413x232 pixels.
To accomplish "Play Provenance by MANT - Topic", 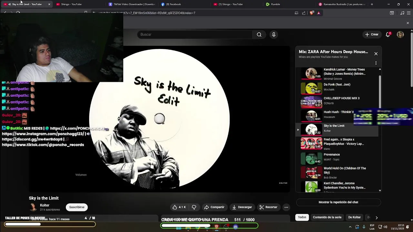I will [337, 158].
